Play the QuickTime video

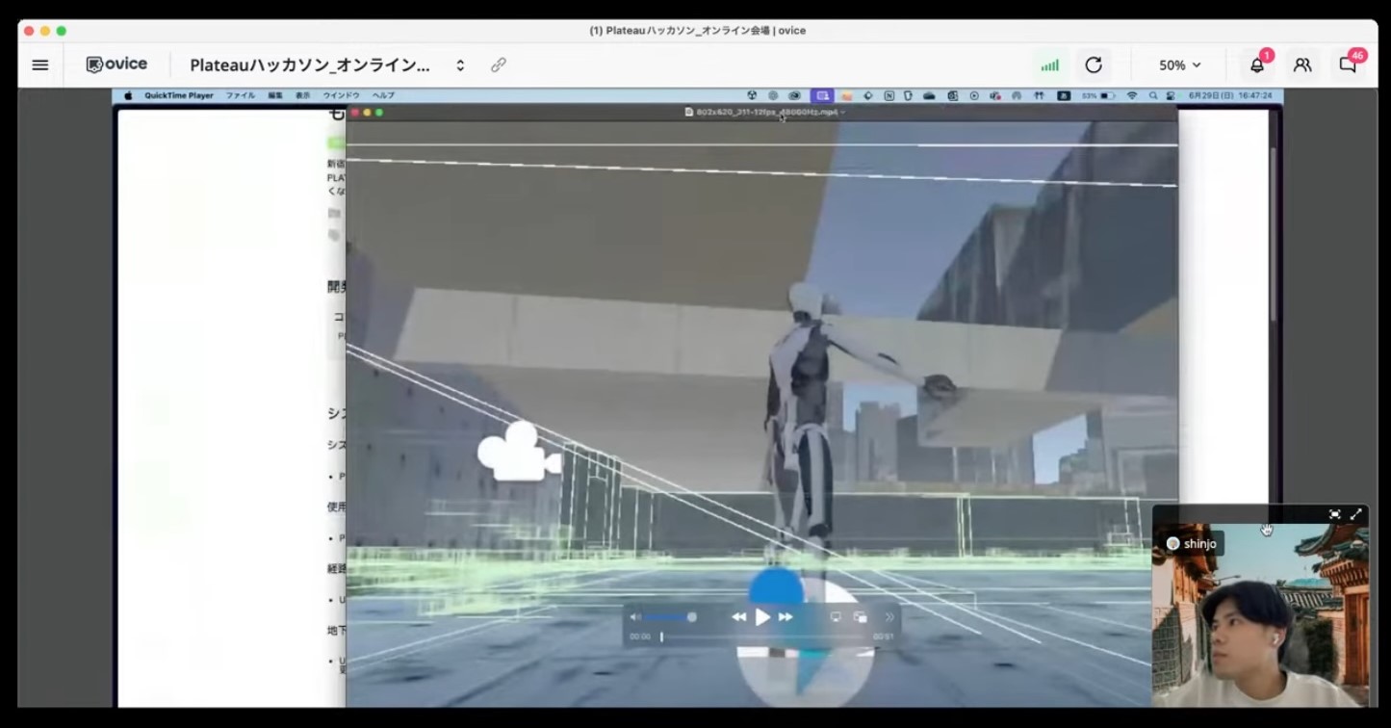tap(762, 617)
